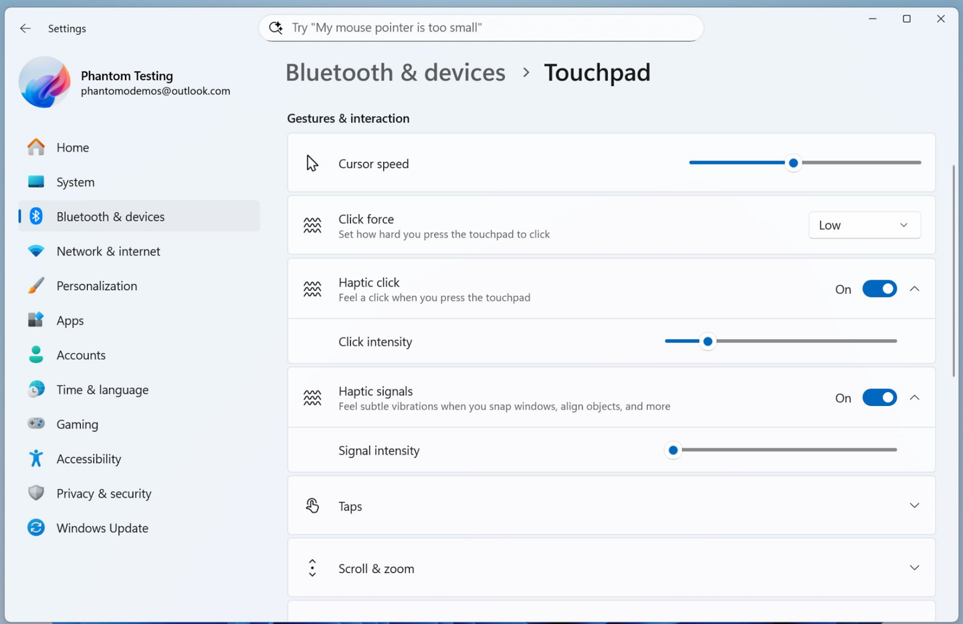Viewport: 963px width, 624px height.
Task: Click the Phantom Testing account profile
Action: click(127, 82)
